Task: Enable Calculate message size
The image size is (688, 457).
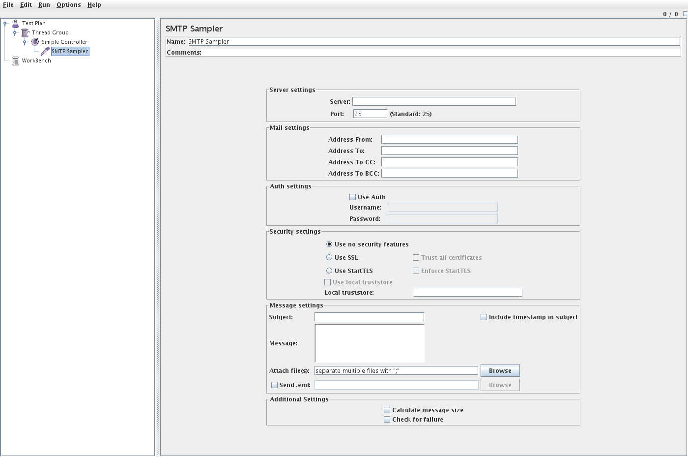Action: click(387, 409)
